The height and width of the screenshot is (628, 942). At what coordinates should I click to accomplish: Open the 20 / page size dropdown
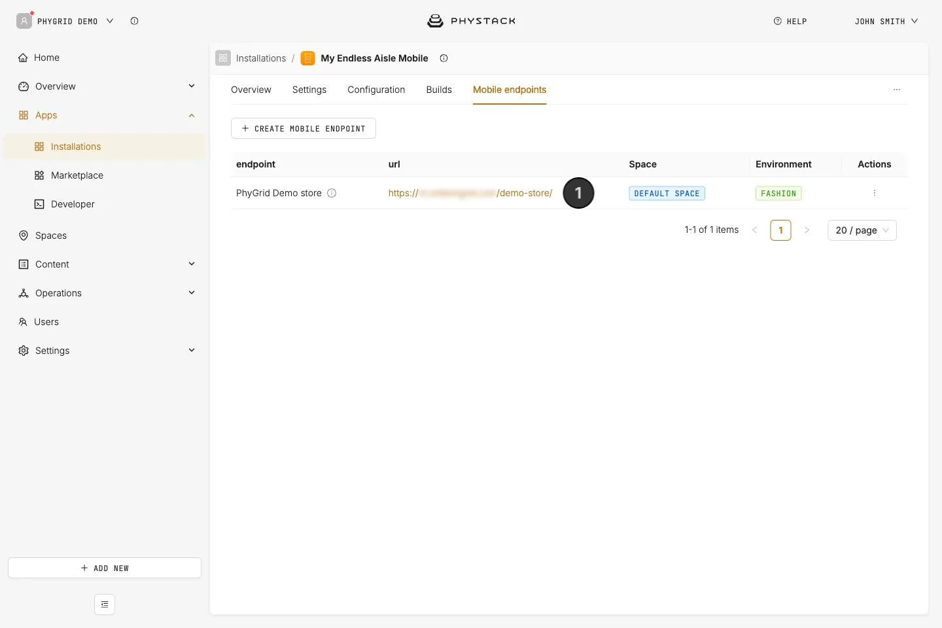click(x=862, y=230)
